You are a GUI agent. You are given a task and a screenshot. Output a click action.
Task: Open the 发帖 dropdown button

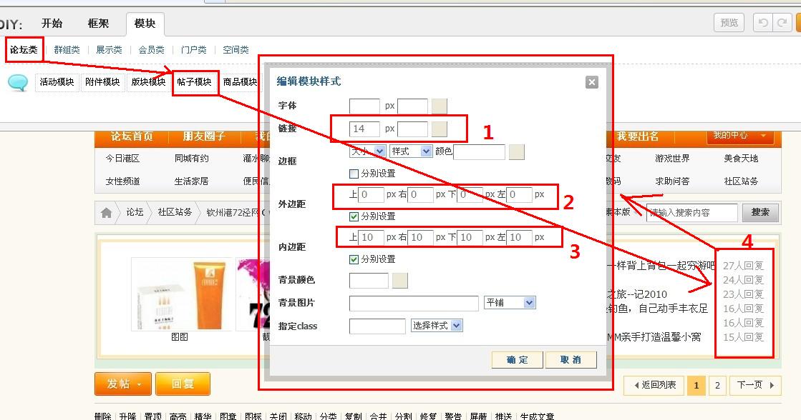point(123,384)
